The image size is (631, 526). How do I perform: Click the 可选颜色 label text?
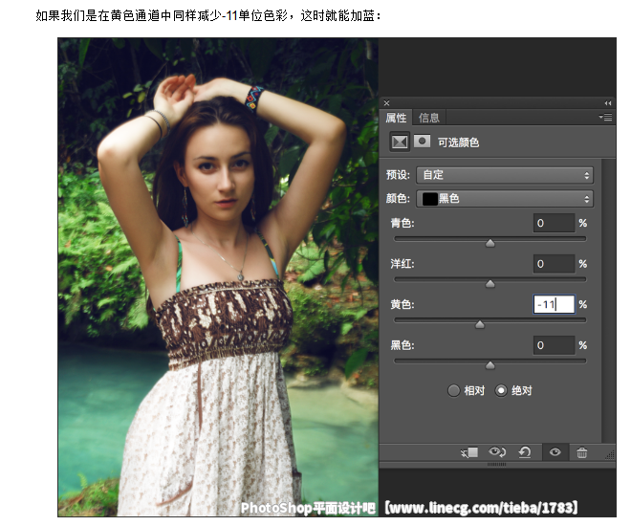[x=458, y=142]
